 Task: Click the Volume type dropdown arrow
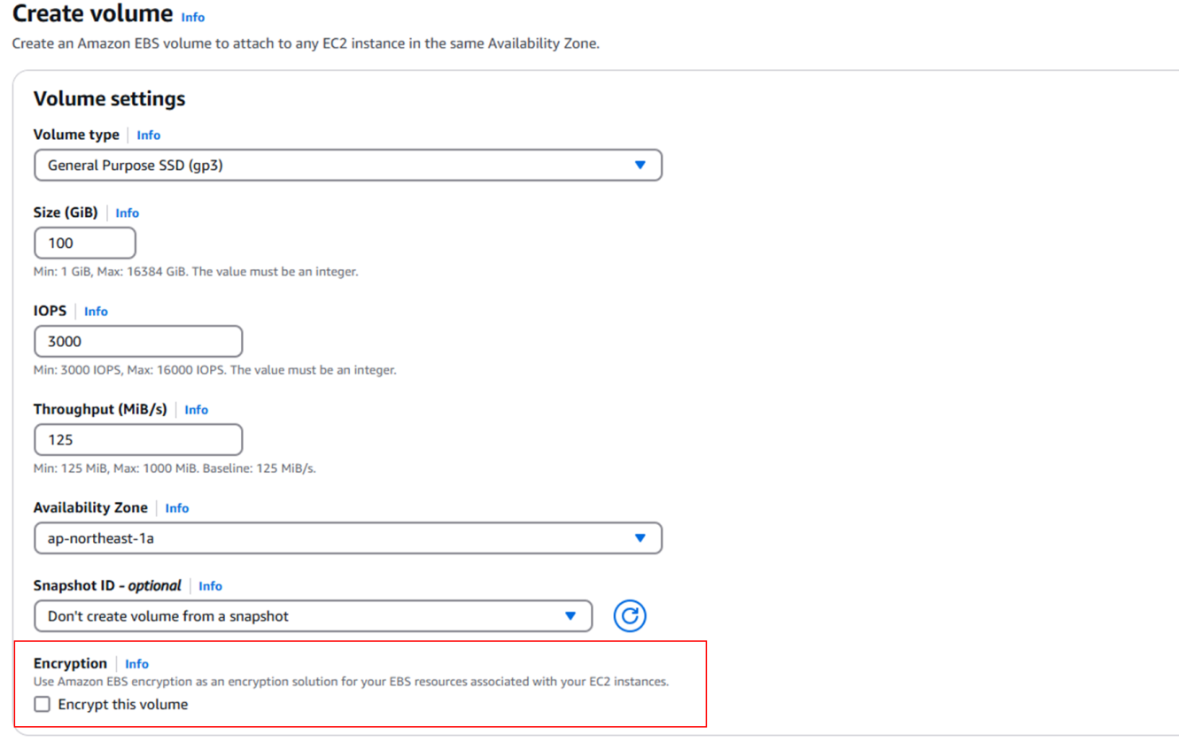[640, 166]
